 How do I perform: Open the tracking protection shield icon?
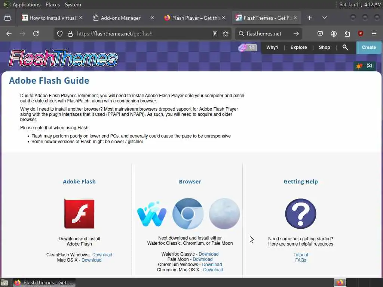(60, 34)
